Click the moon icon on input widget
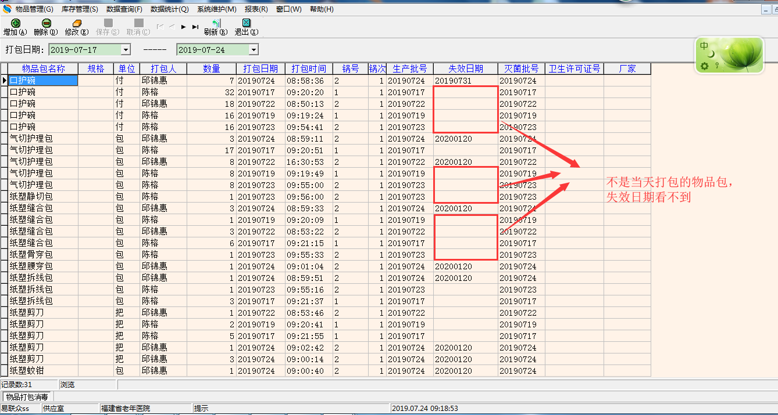The image size is (778, 415). point(711,54)
